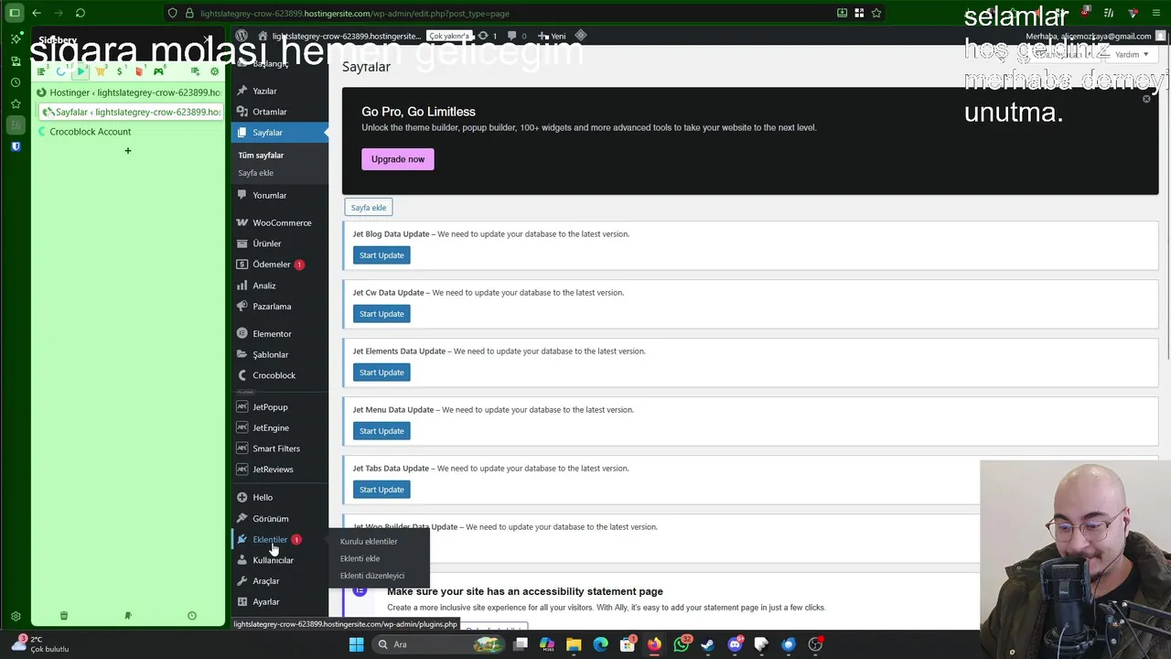Reload the current page
The width and height of the screenshot is (1171, 659).
point(81,13)
